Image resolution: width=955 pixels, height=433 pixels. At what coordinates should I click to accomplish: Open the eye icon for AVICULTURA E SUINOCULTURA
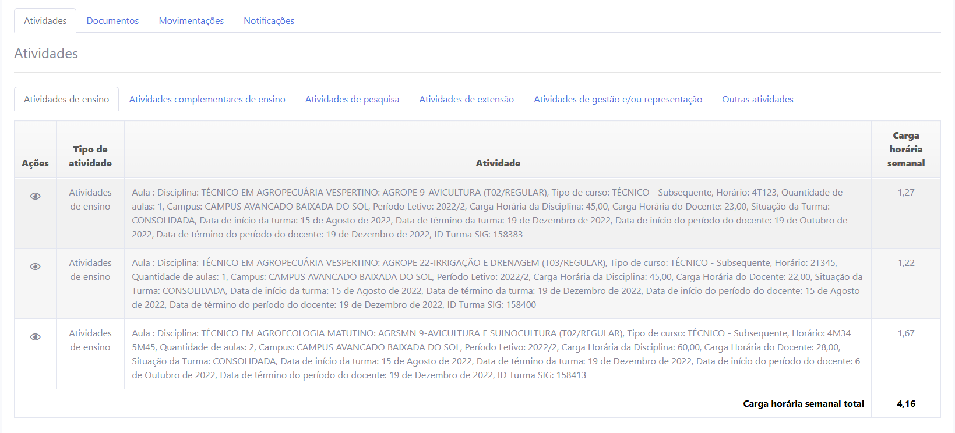click(35, 337)
